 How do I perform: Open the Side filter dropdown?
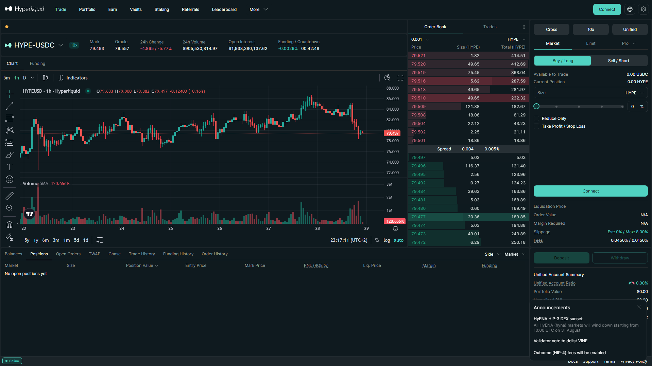coord(493,254)
